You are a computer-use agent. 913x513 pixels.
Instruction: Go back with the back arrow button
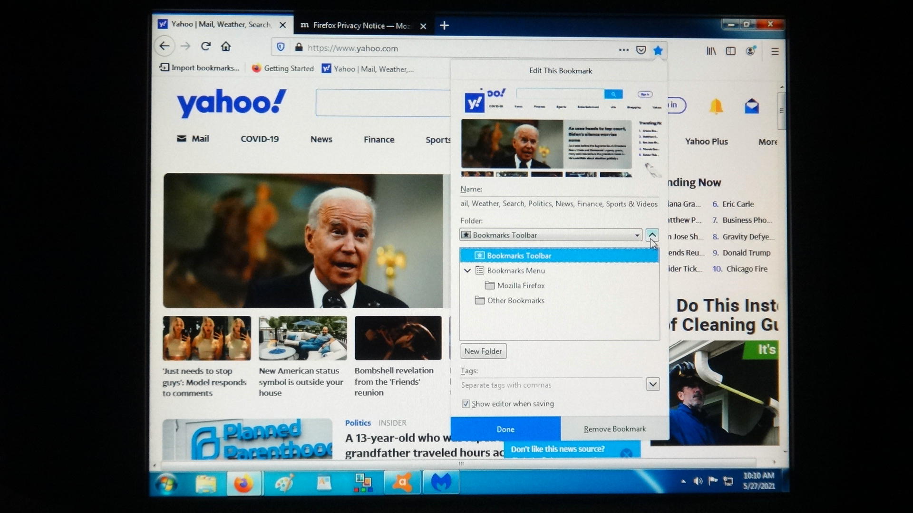(164, 46)
